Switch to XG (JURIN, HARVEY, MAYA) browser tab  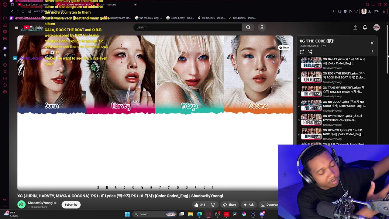75,5
